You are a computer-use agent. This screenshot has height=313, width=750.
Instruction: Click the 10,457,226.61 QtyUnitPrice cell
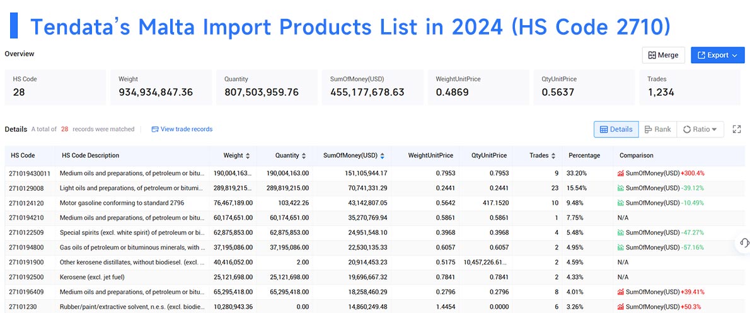487,262
